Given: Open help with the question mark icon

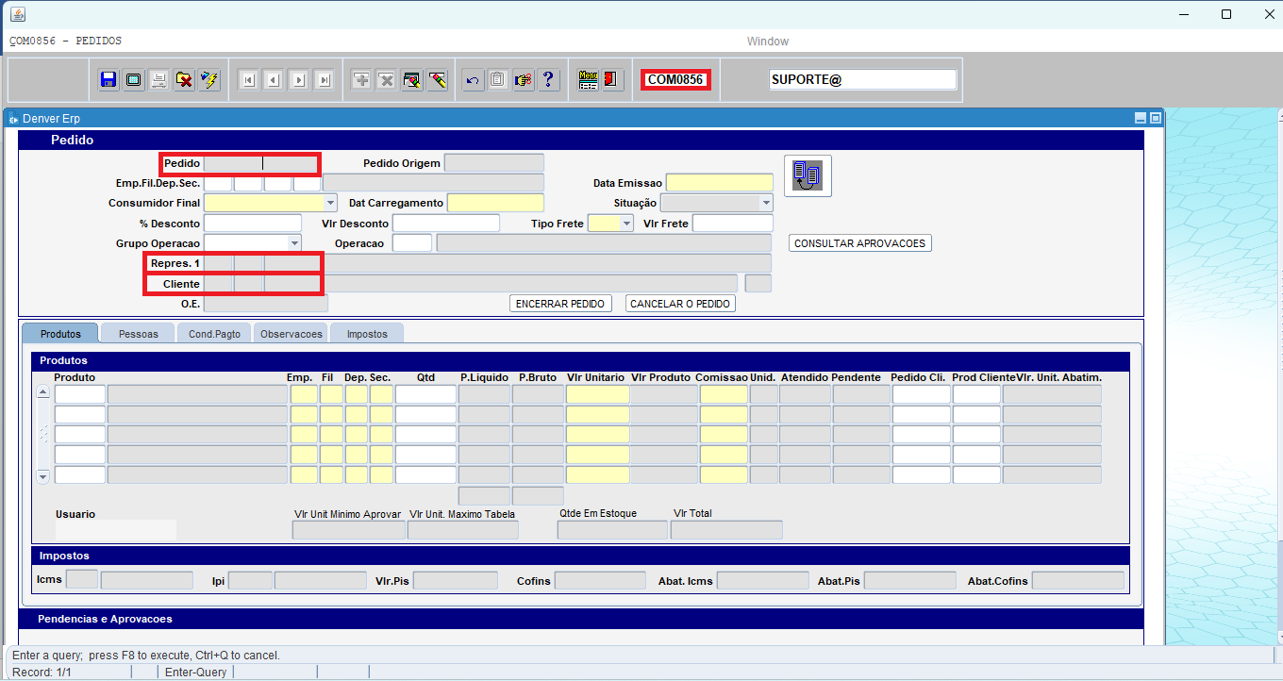Looking at the screenshot, I should pos(549,80).
